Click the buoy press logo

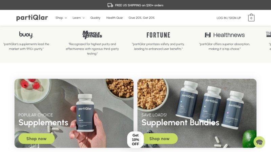[x=26, y=35]
